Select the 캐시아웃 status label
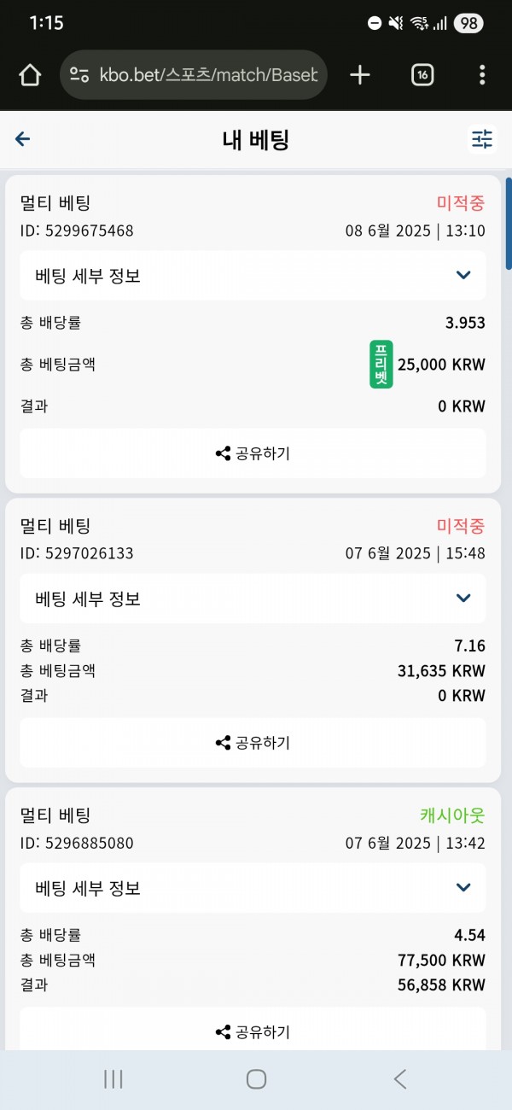The height and width of the screenshot is (1110, 512). tap(452, 815)
